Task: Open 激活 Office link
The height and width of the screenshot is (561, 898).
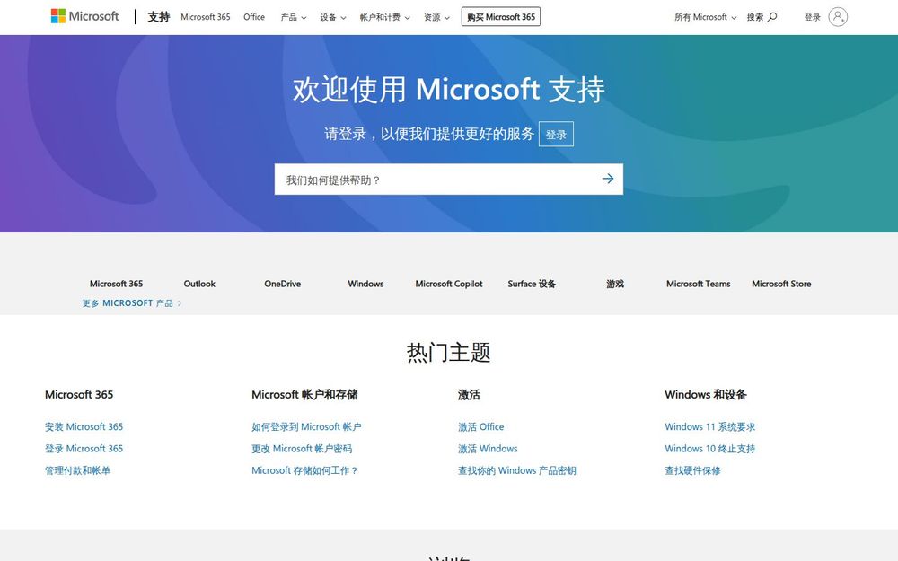Action: click(481, 426)
